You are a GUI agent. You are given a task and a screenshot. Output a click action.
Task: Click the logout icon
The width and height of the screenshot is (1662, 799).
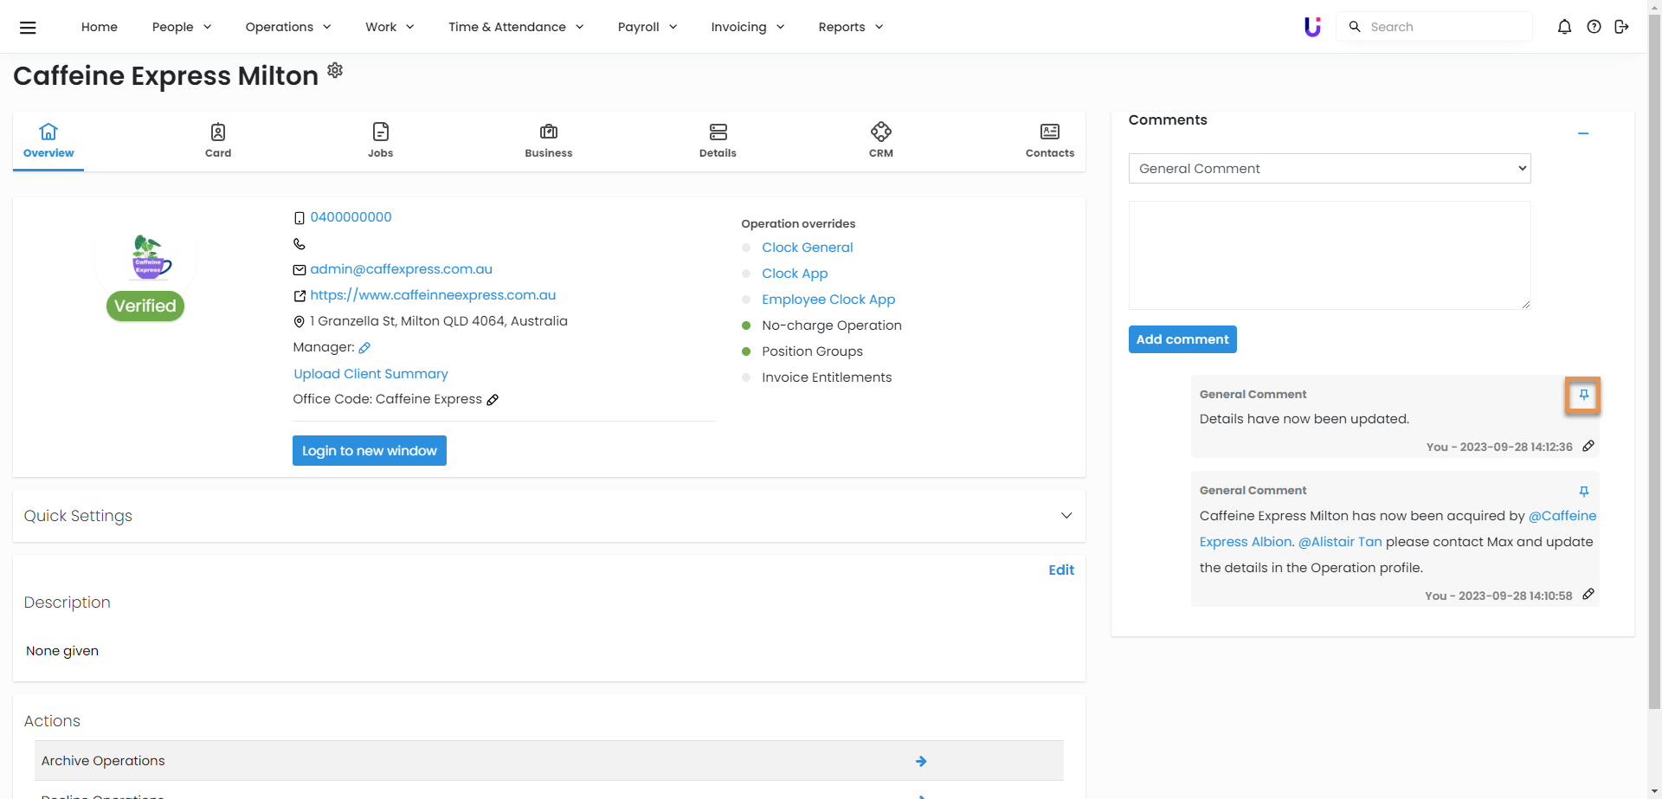(x=1622, y=27)
